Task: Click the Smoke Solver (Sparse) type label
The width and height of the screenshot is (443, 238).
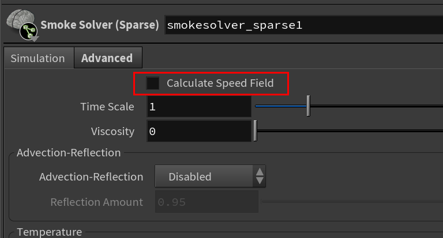Action: pyautogui.click(x=100, y=25)
